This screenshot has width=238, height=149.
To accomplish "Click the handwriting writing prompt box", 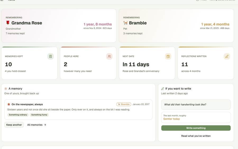I will [196, 104].
